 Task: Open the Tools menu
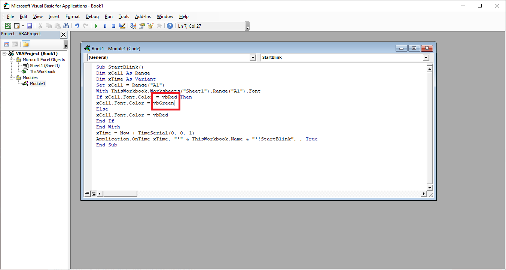click(124, 16)
